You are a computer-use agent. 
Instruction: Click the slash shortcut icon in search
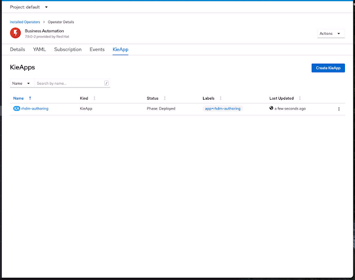(106, 83)
